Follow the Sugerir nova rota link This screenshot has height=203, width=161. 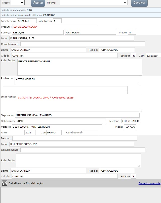[149, 183]
